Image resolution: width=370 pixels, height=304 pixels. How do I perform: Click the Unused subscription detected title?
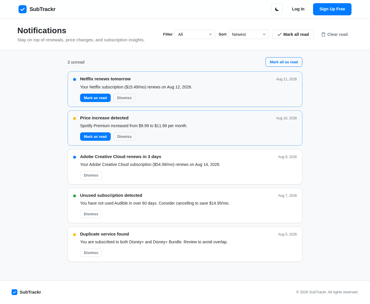[111, 195]
